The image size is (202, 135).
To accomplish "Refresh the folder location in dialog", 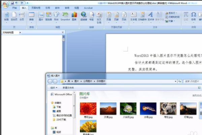I will click(x=180, y=81).
